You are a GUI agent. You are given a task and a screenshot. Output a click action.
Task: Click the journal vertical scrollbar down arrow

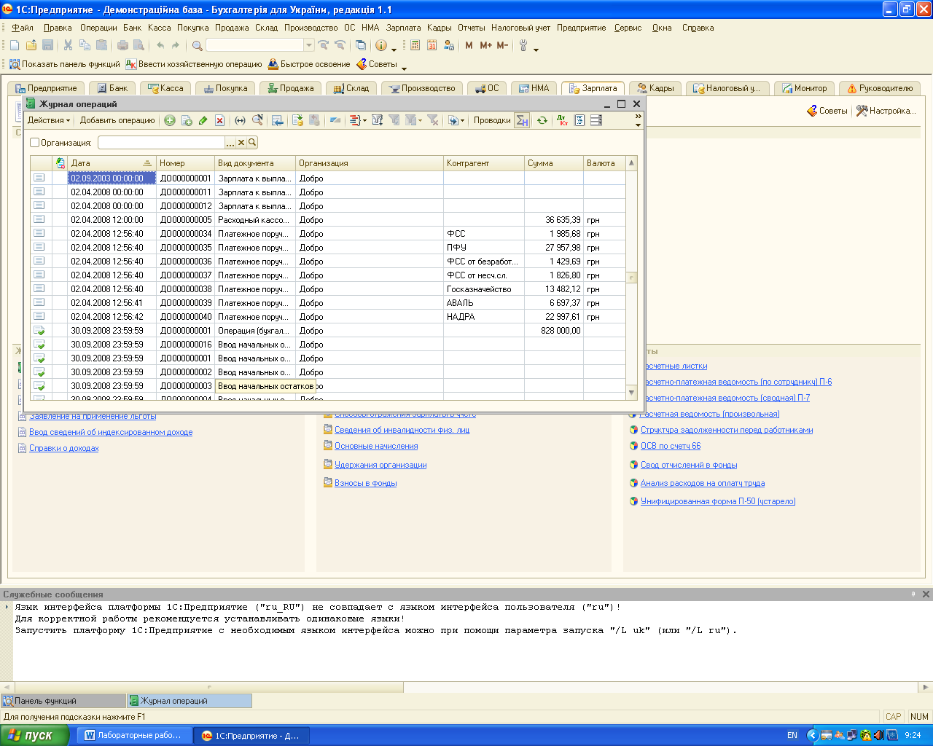click(x=632, y=393)
